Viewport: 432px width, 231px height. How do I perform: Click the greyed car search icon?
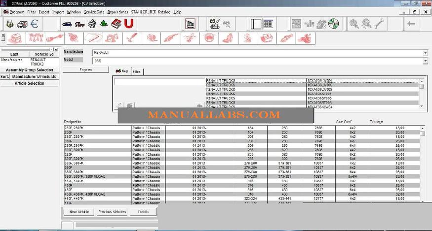[227, 24]
